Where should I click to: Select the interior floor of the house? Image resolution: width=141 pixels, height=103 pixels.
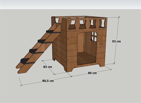(x=86, y=58)
